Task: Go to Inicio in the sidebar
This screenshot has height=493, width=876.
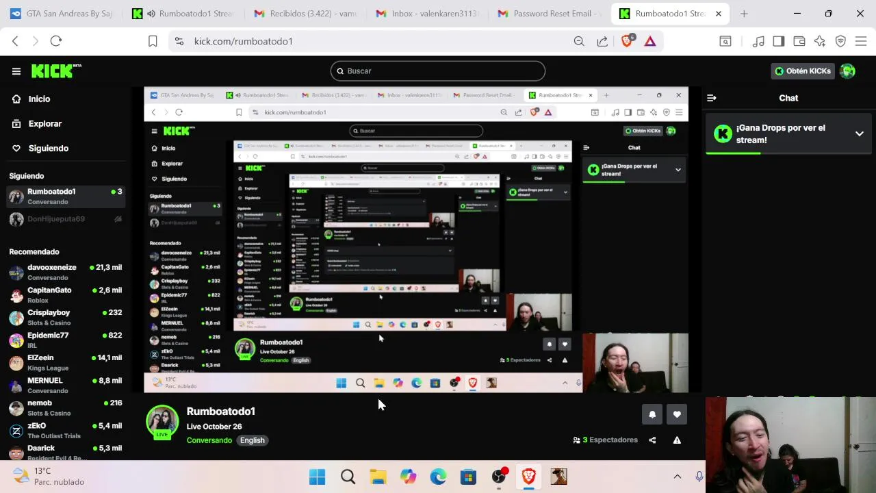Action: (39, 99)
